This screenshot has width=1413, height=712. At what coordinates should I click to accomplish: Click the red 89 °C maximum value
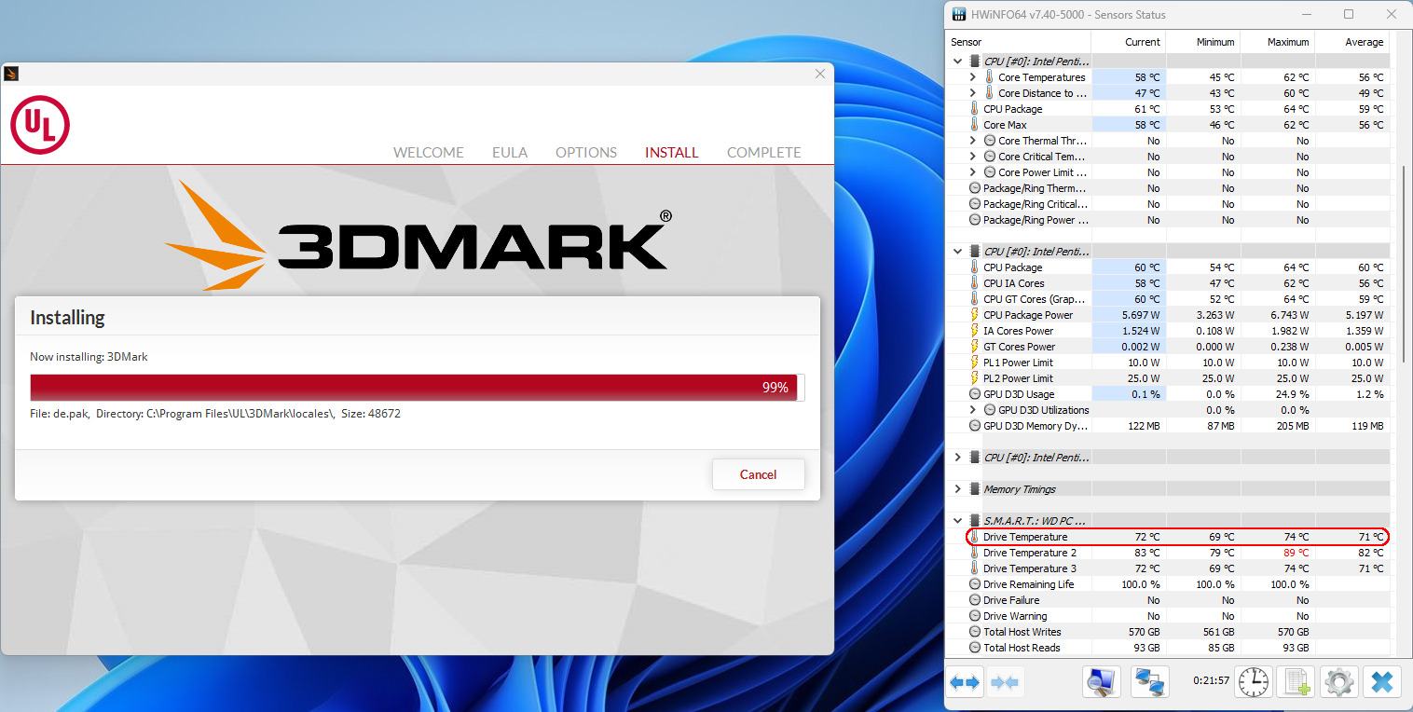click(1296, 553)
